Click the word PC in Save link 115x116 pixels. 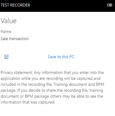(72, 57)
